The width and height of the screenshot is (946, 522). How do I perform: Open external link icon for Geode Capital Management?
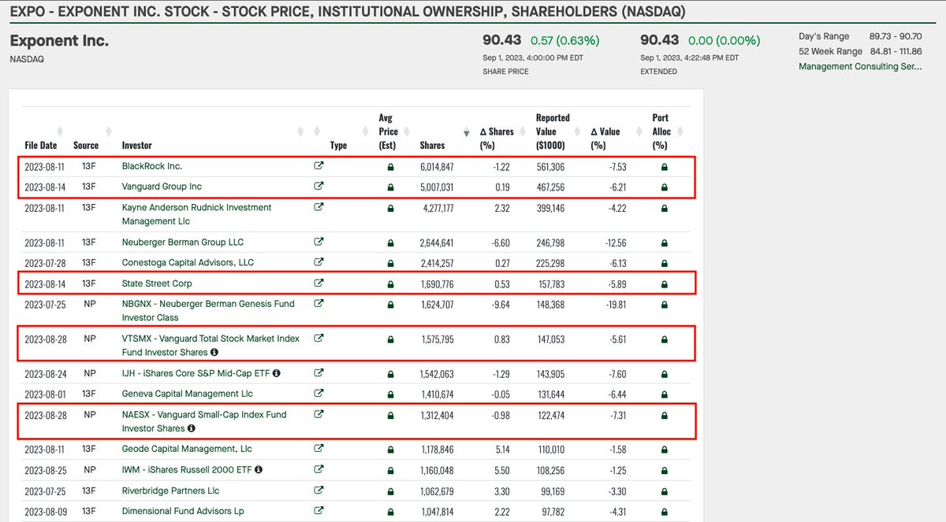coord(318,449)
